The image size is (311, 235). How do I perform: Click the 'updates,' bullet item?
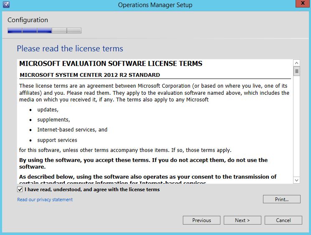[x=48, y=109]
